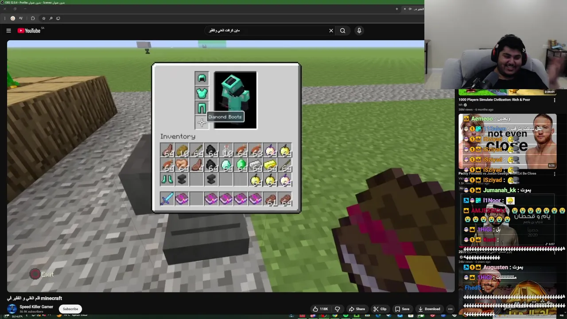Dislike the video
The height and width of the screenshot is (319, 567).
(338, 309)
